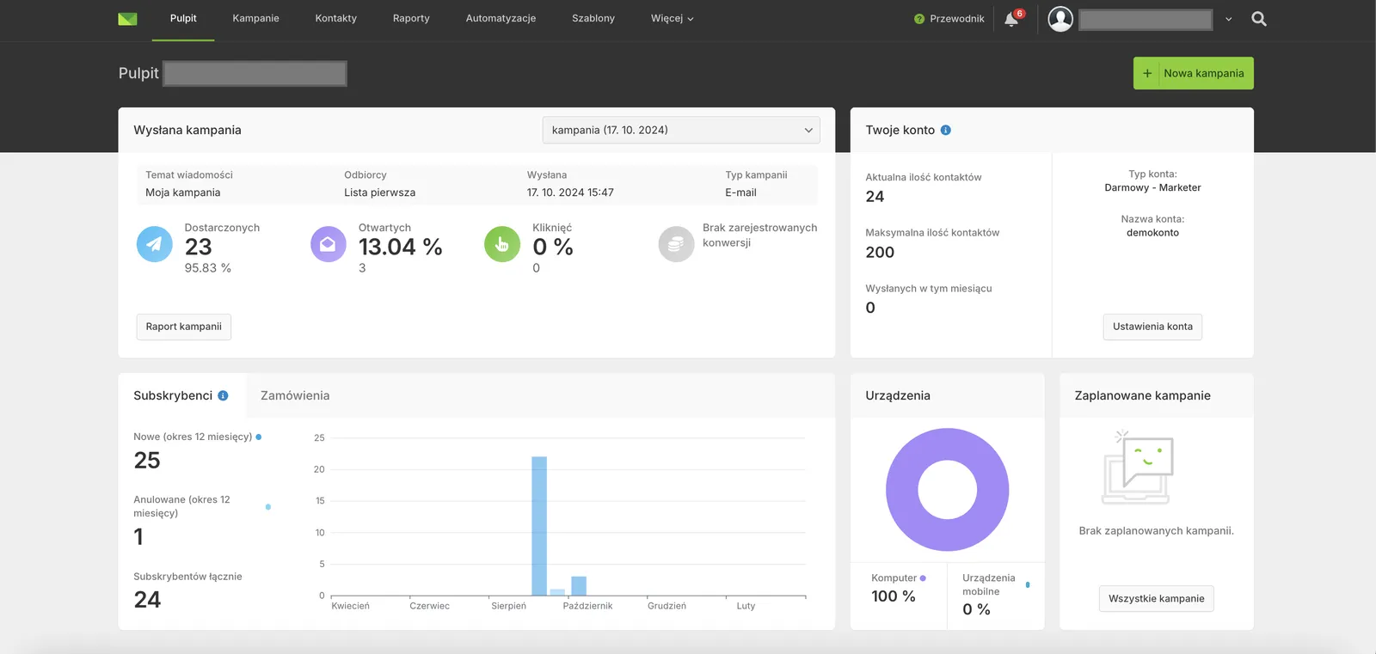This screenshot has height=654, width=1376.
Task: Click the green Kliknięć pointer icon
Action: (x=502, y=244)
